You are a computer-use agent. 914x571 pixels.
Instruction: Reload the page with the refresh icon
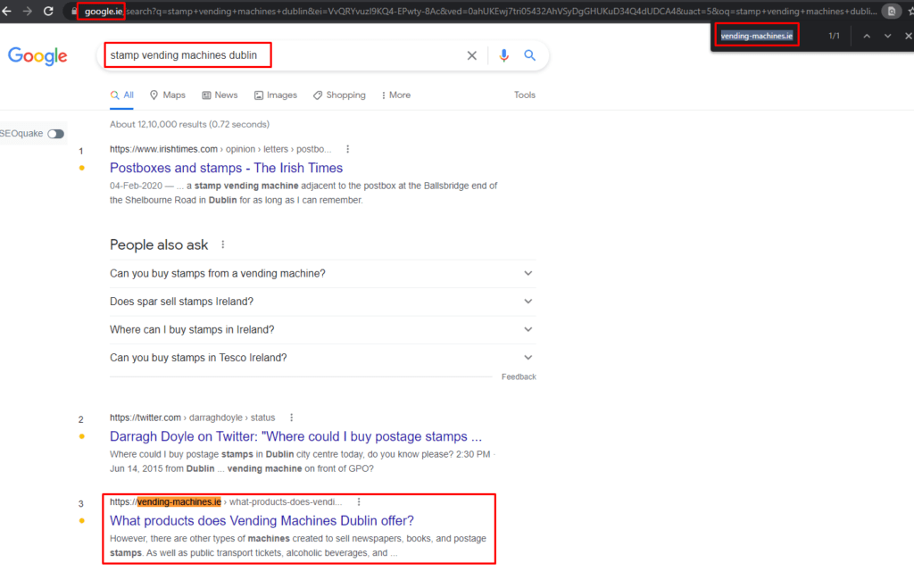point(48,11)
